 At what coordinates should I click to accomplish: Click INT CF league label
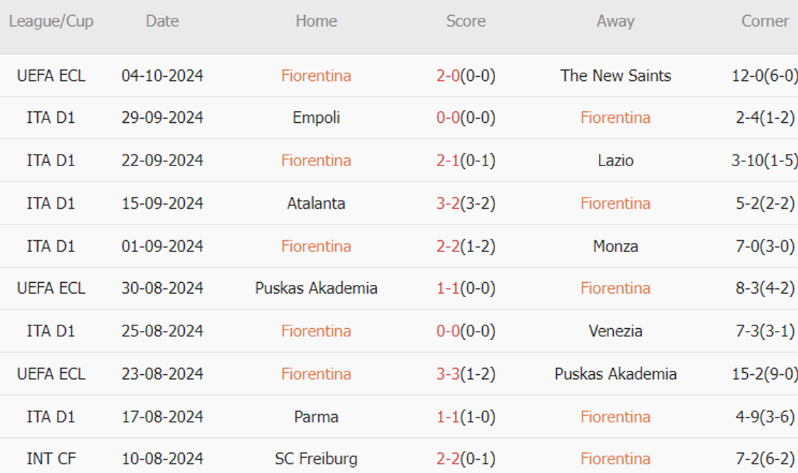click(51, 459)
